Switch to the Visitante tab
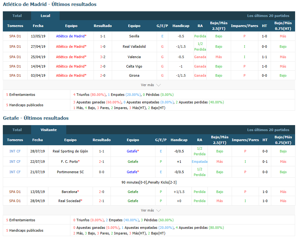Screen dimensions: 297x237 pos(49,130)
